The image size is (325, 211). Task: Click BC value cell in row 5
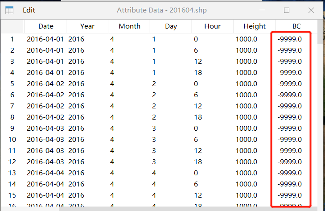pyautogui.click(x=289, y=84)
